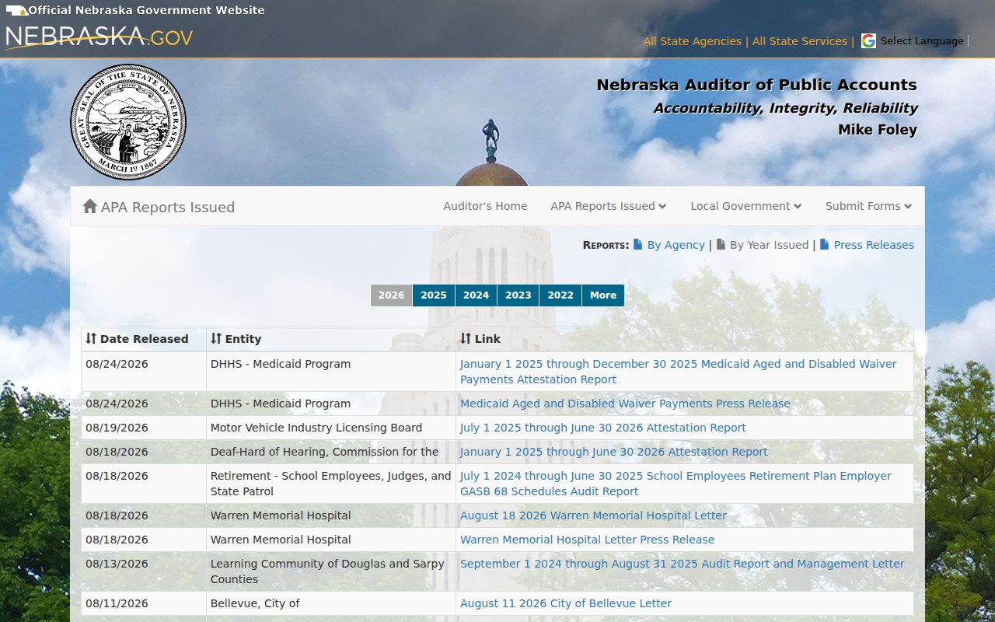Click the Official Nebraska Government Website text
The height and width of the screenshot is (622, 995).
click(x=147, y=10)
